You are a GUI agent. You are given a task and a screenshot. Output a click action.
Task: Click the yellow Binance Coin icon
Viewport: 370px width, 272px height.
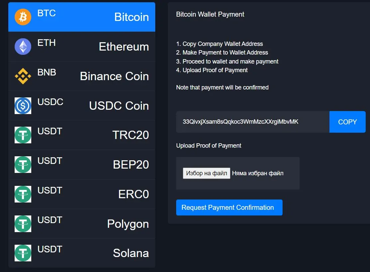coord(23,76)
